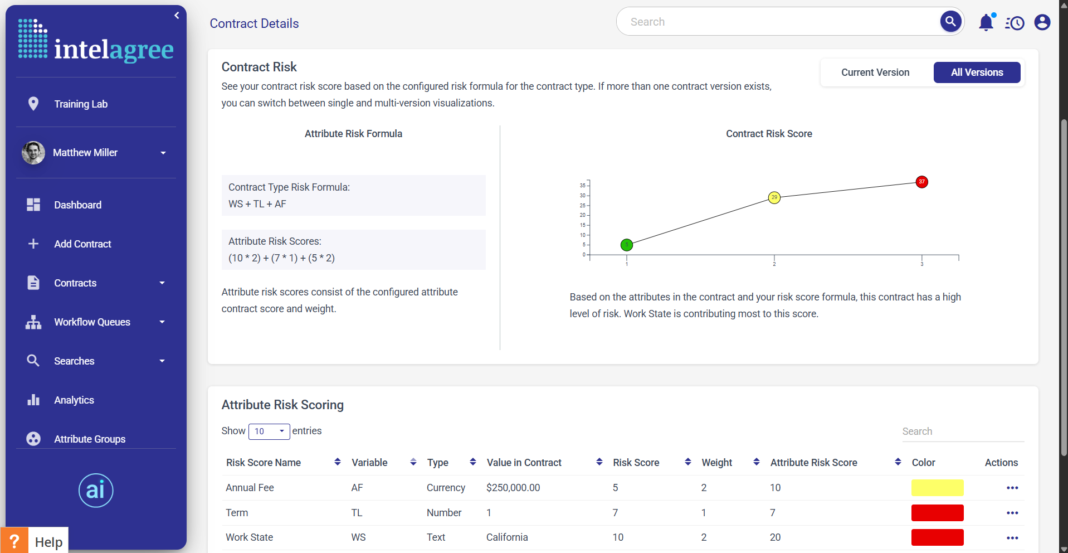This screenshot has width=1068, height=553.
Task: Click the yellow color swatch for Annual Fee
Action: (937, 488)
